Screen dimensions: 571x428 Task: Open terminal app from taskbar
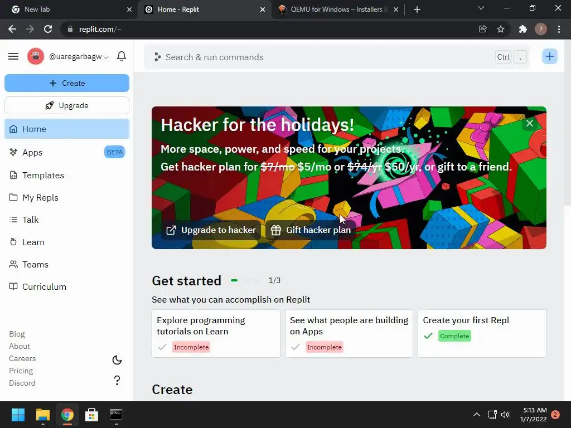click(x=116, y=415)
